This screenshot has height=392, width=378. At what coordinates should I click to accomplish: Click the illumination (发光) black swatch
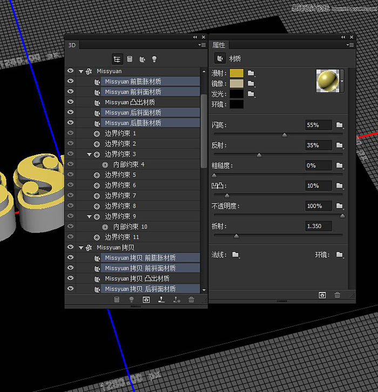click(237, 94)
